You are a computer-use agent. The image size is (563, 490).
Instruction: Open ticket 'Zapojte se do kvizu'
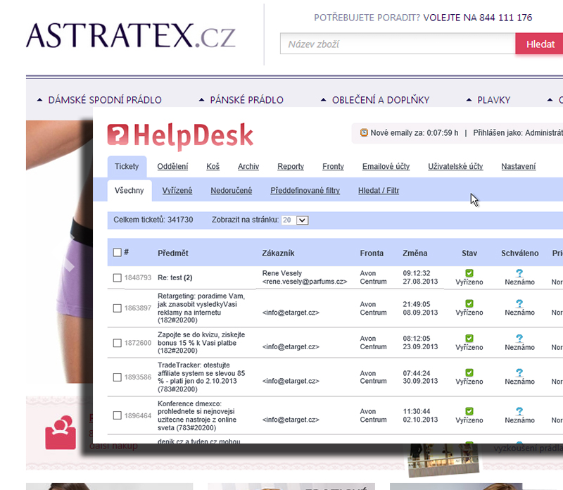201,342
